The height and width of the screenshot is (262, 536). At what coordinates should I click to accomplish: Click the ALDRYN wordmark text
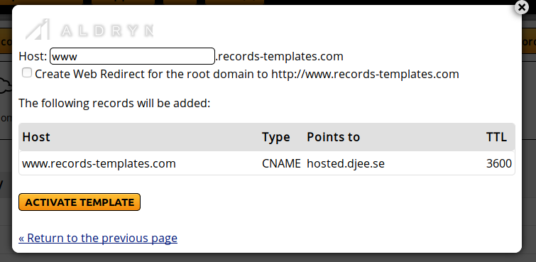[x=107, y=31]
